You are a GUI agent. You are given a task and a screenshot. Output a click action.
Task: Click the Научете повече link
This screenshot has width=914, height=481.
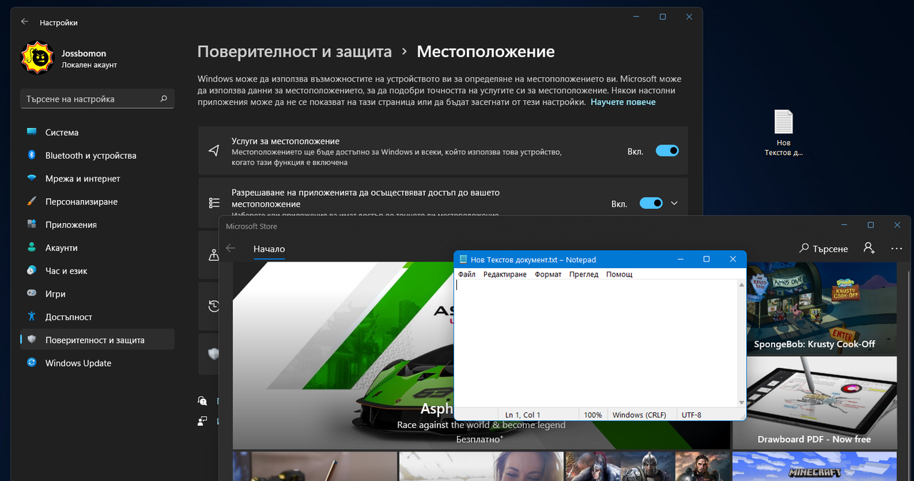tap(623, 102)
